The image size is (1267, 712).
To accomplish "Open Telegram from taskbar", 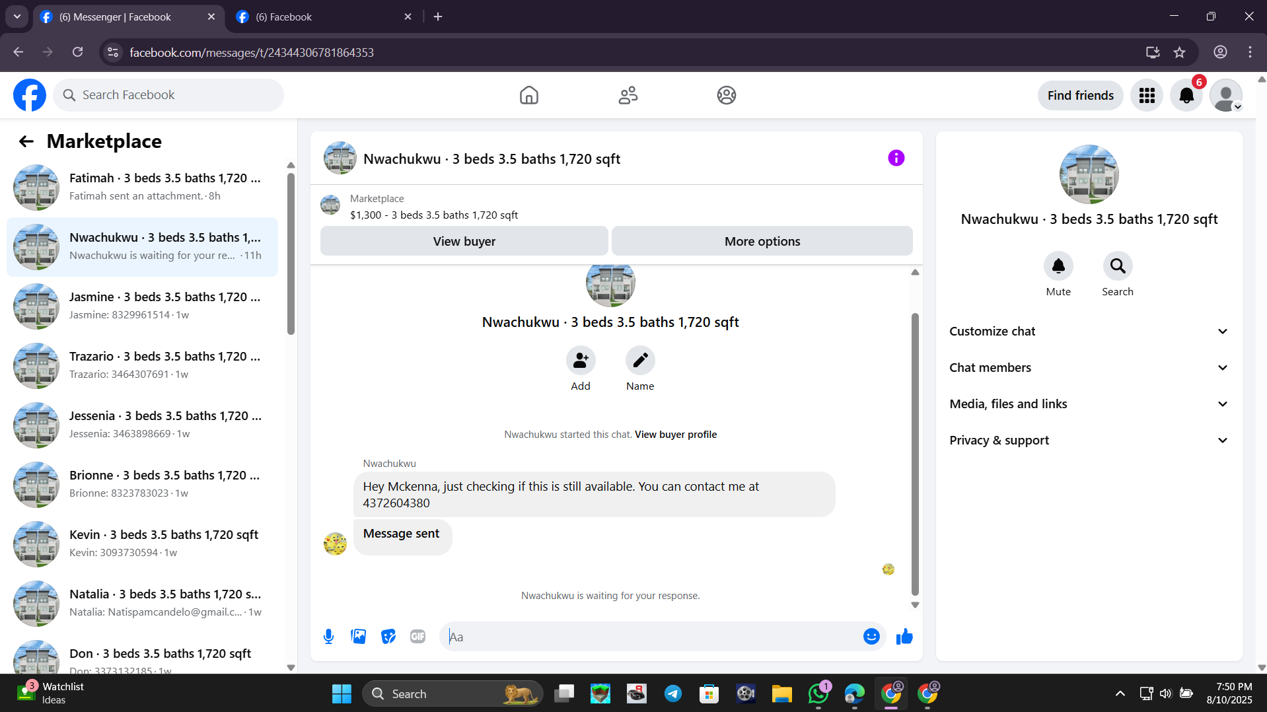I will (x=672, y=694).
